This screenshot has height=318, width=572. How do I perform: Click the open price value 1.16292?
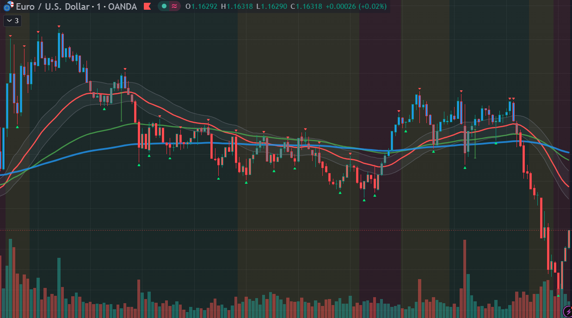pos(205,6)
